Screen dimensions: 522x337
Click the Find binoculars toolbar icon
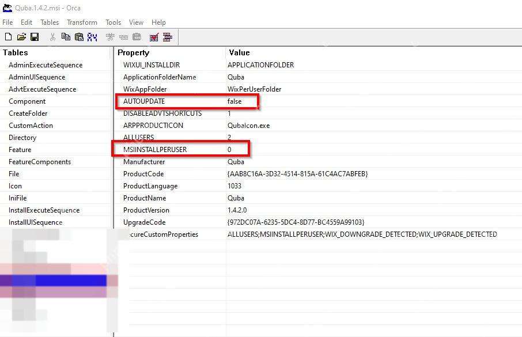point(92,37)
